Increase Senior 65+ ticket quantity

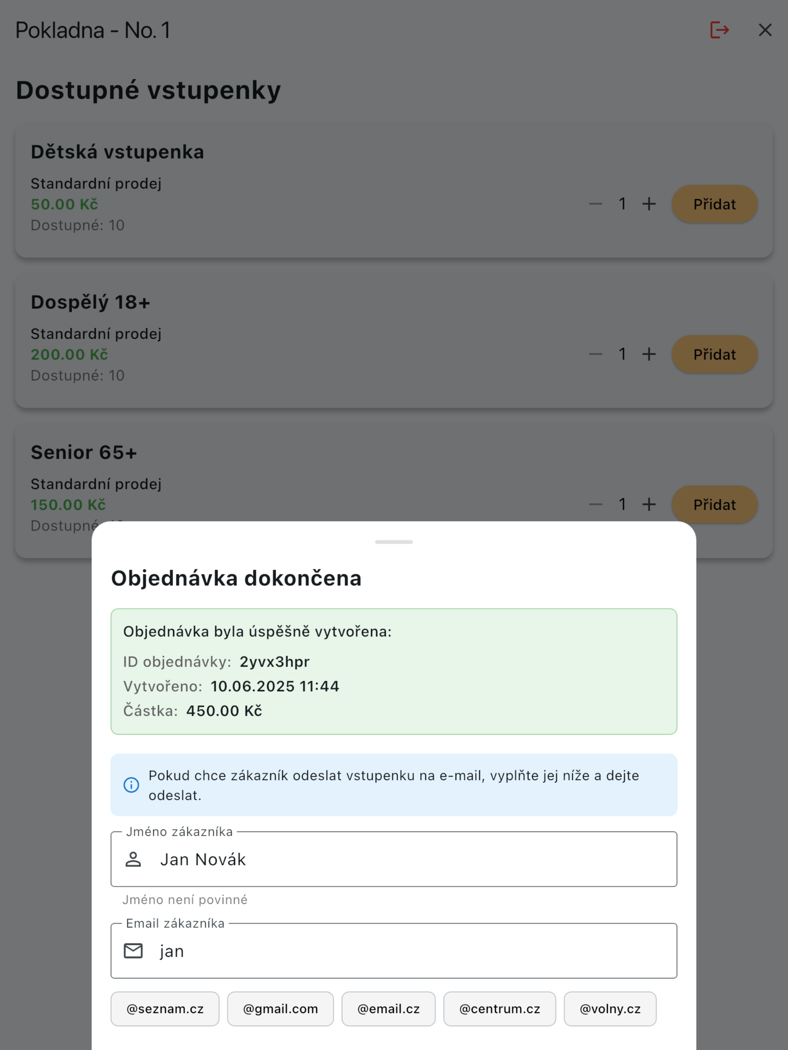[649, 504]
